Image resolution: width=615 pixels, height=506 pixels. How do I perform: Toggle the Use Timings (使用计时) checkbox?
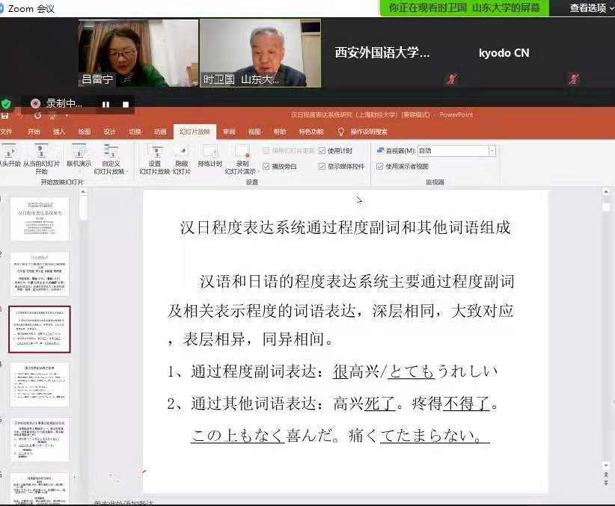point(322,151)
